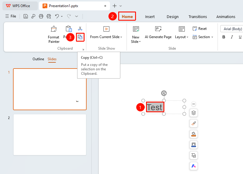This screenshot has width=243, height=174.
Task: Start slideshow with From Current Slide play icon
Action: point(106,29)
